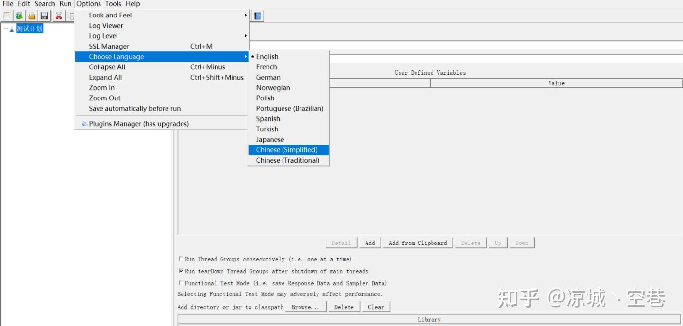Click the Help icon in the toolbar
Image resolution: width=683 pixels, height=326 pixels.
(258, 16)
